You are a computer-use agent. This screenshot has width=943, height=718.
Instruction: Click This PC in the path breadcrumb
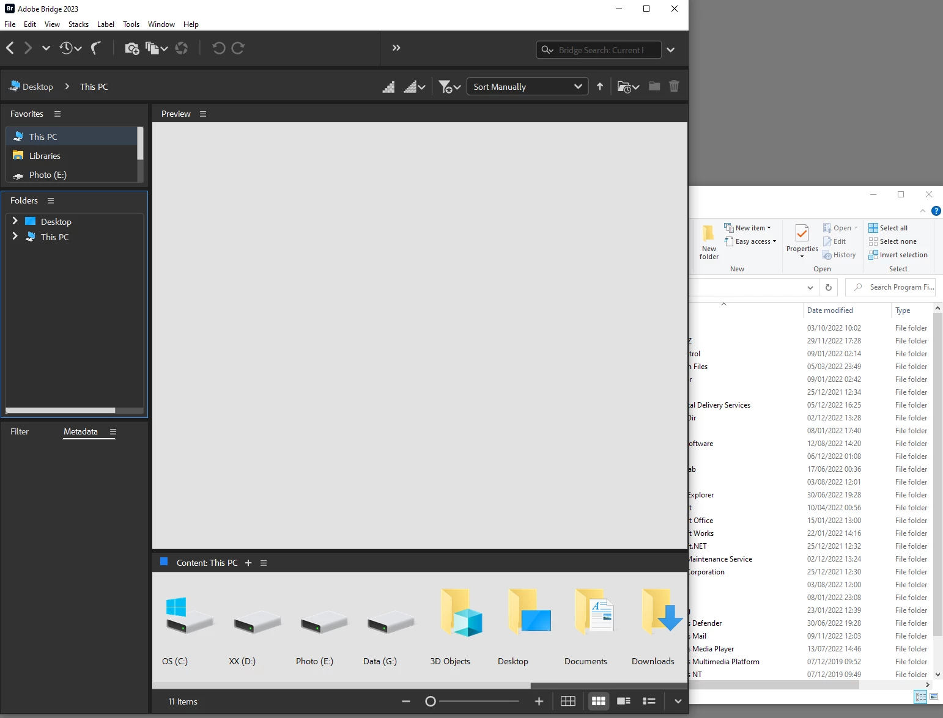coord(94,87)
